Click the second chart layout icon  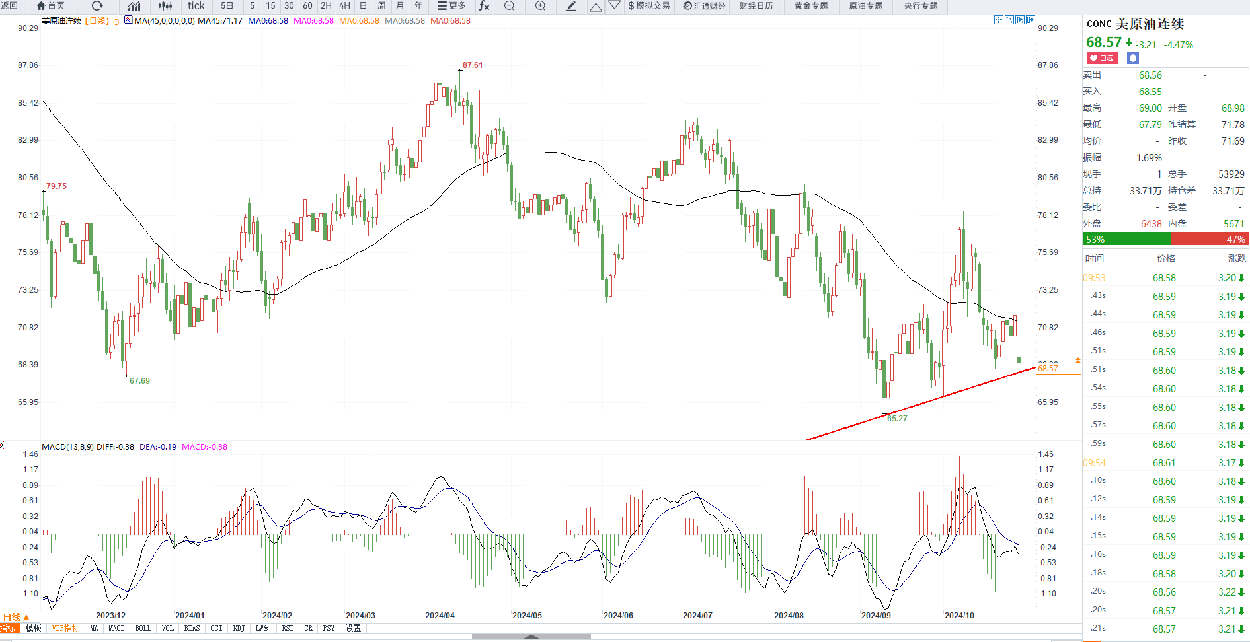click(1009, 20)
